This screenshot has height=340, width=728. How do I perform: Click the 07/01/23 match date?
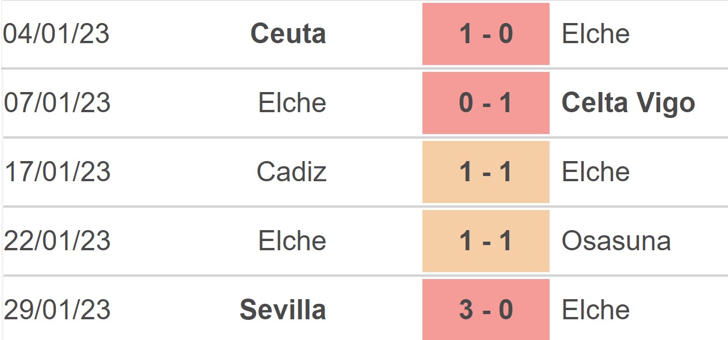[x=57, y=103]
